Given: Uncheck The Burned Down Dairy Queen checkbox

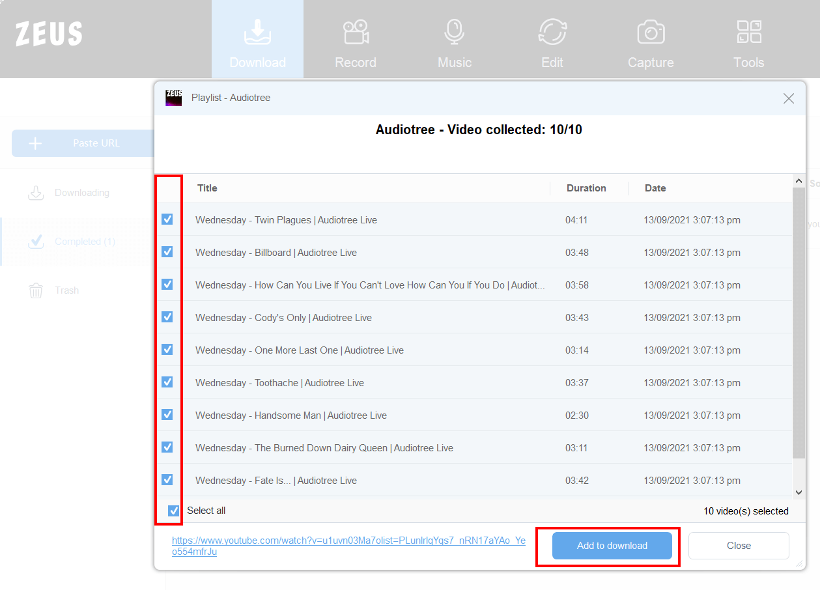Looking at the screenshot, I should 167,447.
